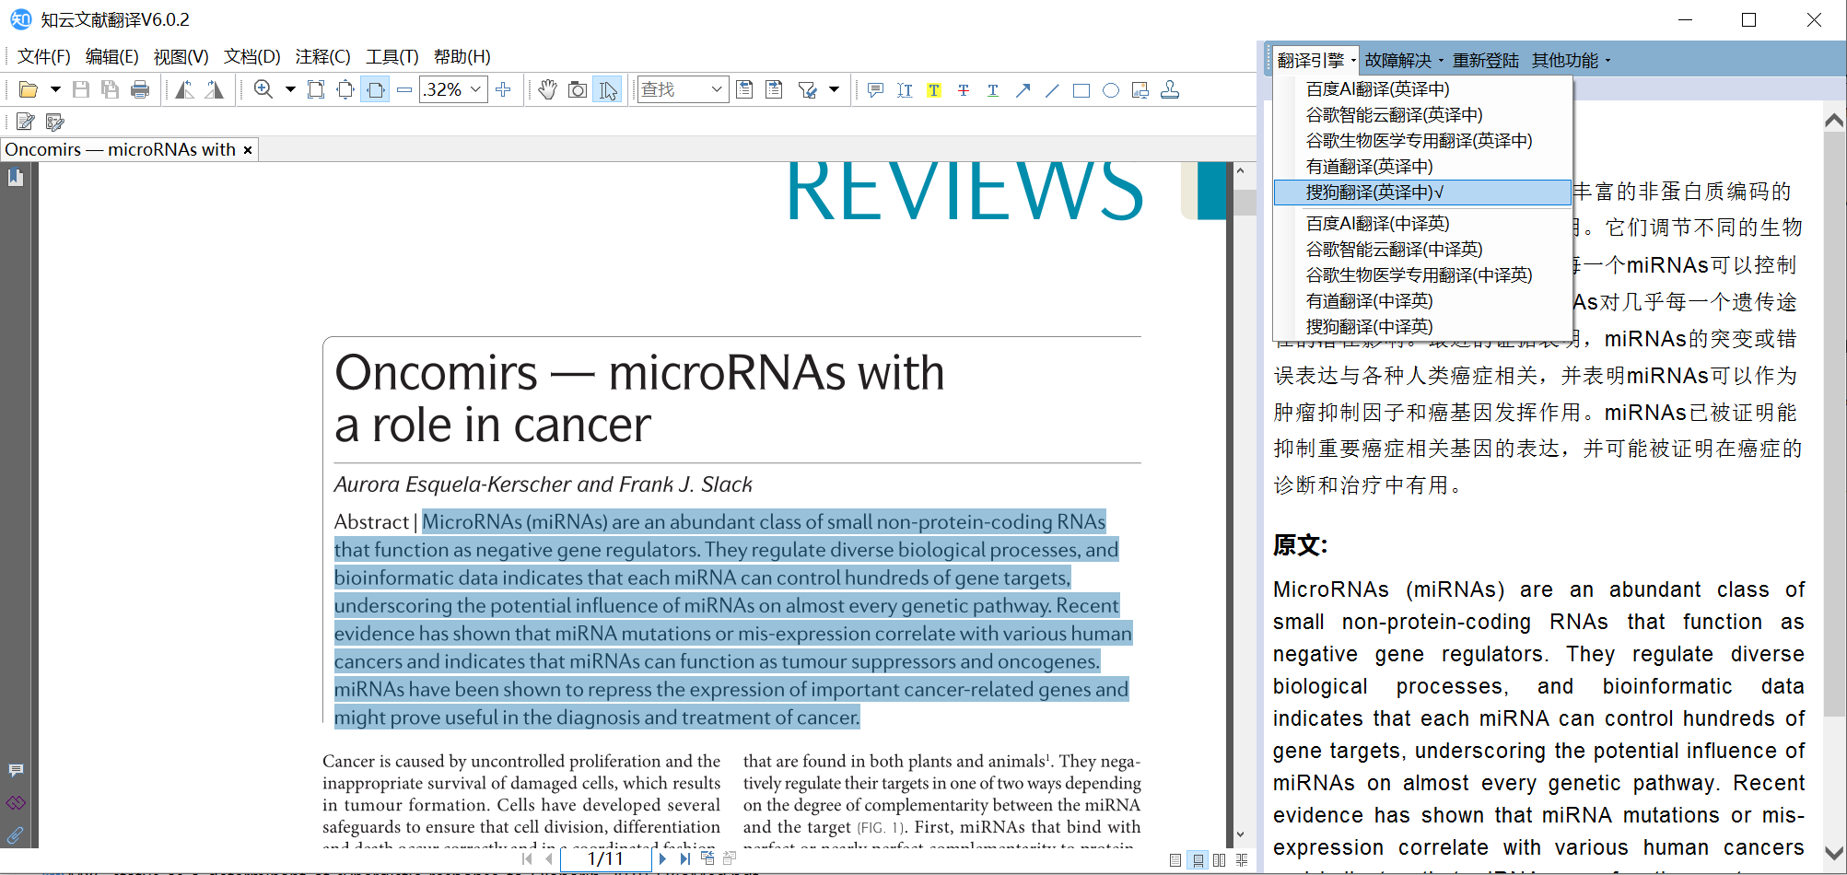Open the bookmarks sidebar panel icon
This screenshot has height=875, width=1847.
click(16, 178)
